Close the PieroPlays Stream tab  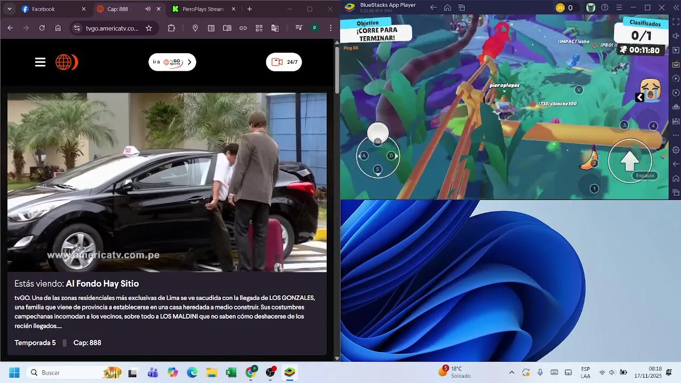pyautogui.click(x=234, y=9)
